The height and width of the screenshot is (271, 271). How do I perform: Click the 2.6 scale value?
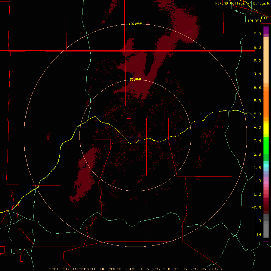coord(257,154)
